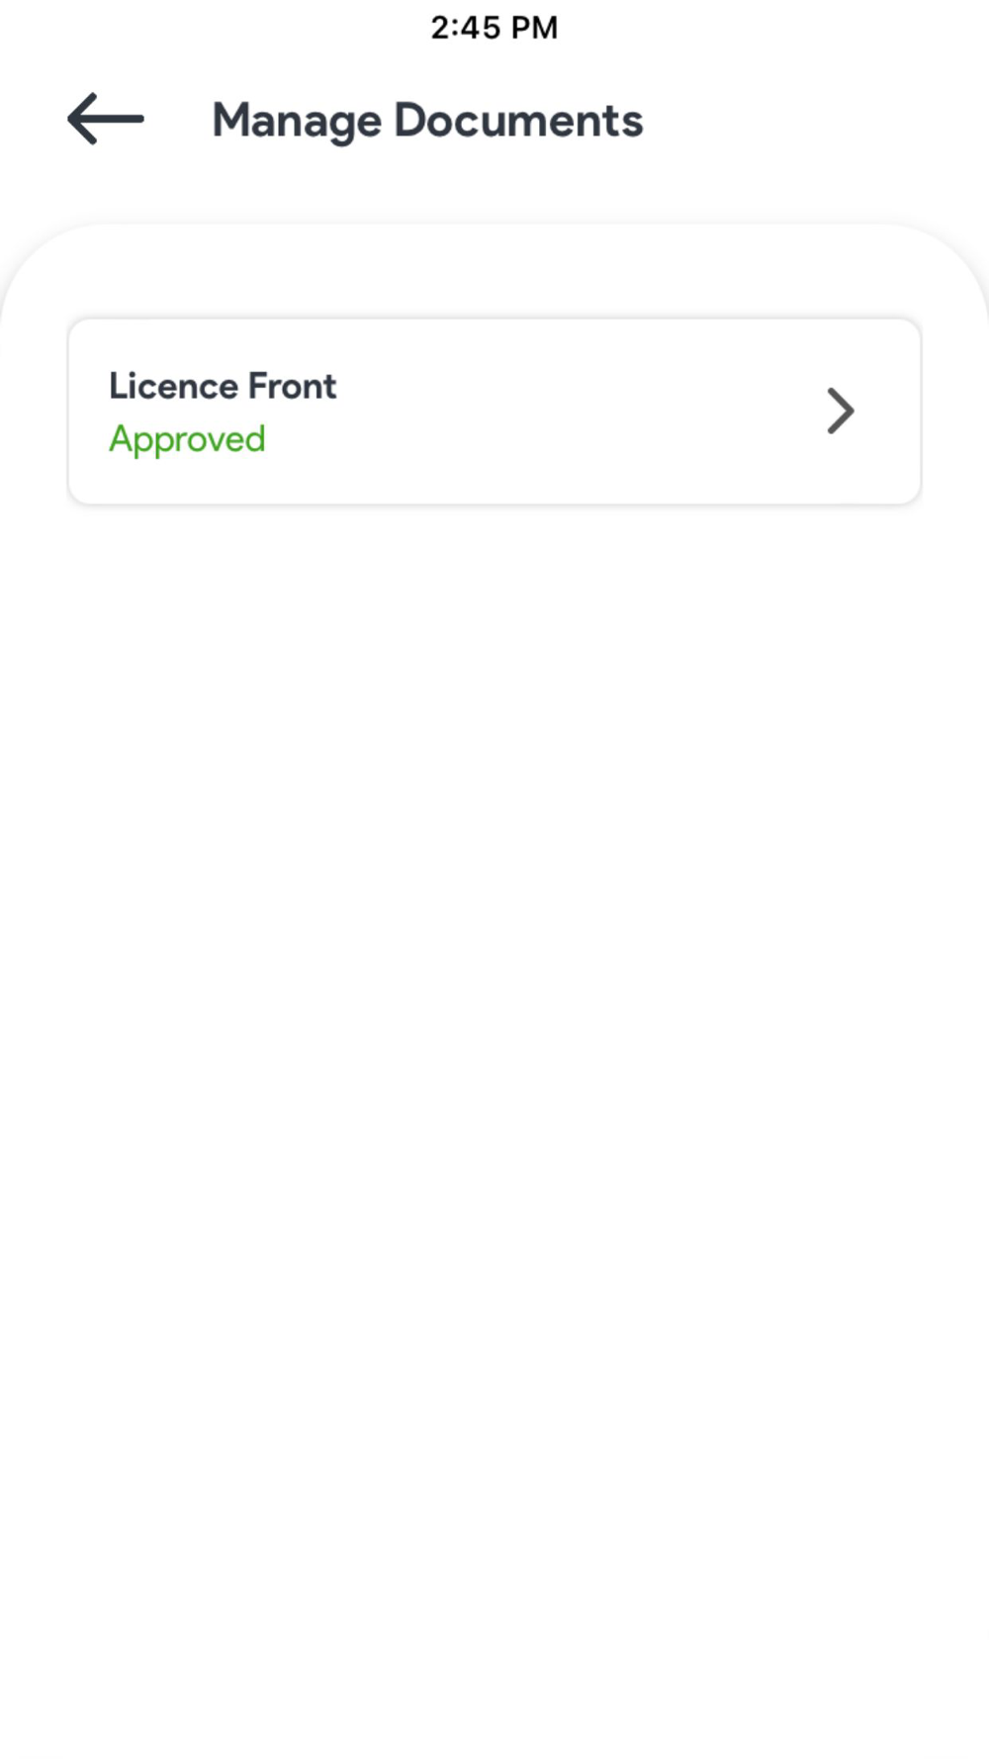Click the arrow beside Manage Documents title
989x1759 pixels.
[106, 119]
